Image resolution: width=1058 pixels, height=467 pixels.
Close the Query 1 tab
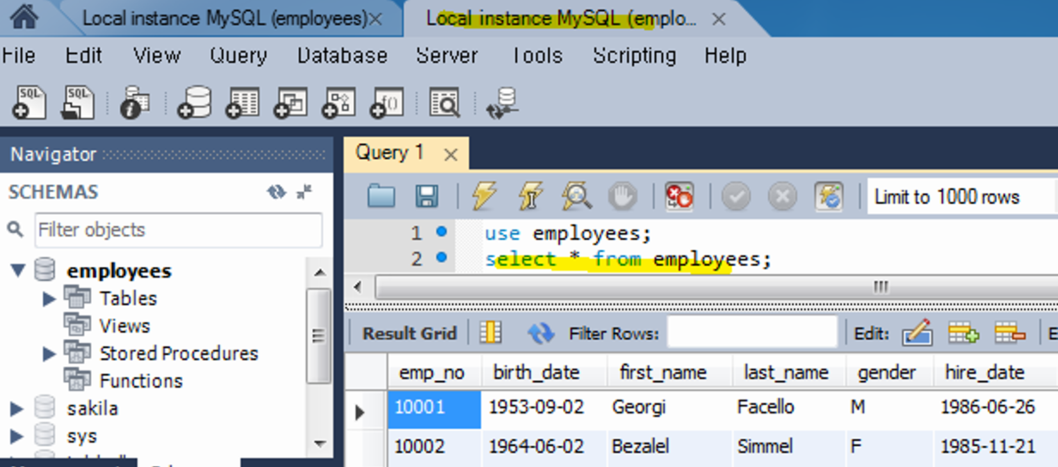click(450, 155)
